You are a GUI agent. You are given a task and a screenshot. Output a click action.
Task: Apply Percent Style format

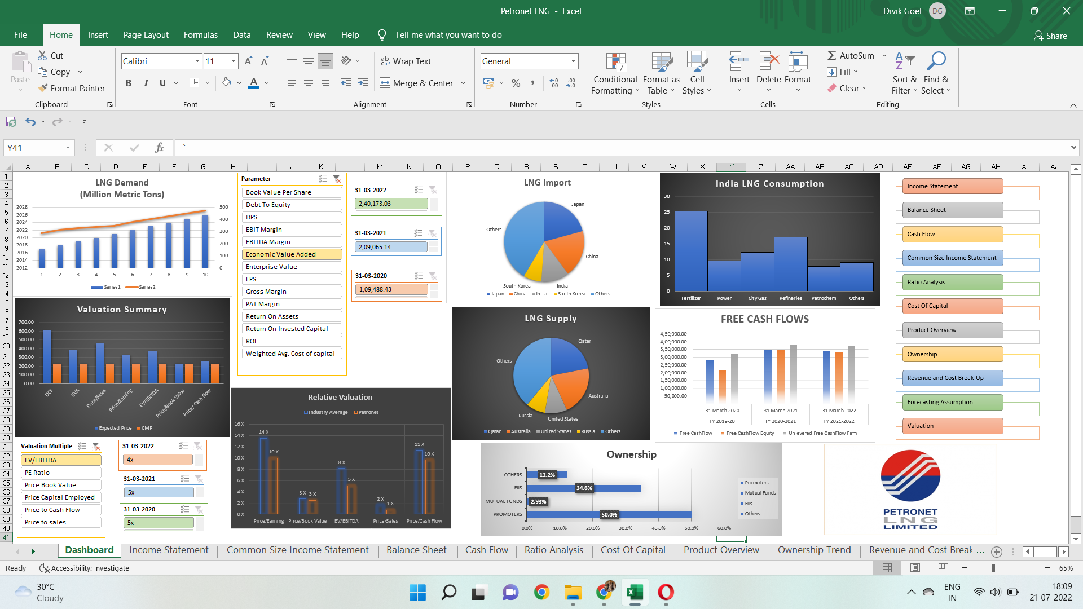516,83
